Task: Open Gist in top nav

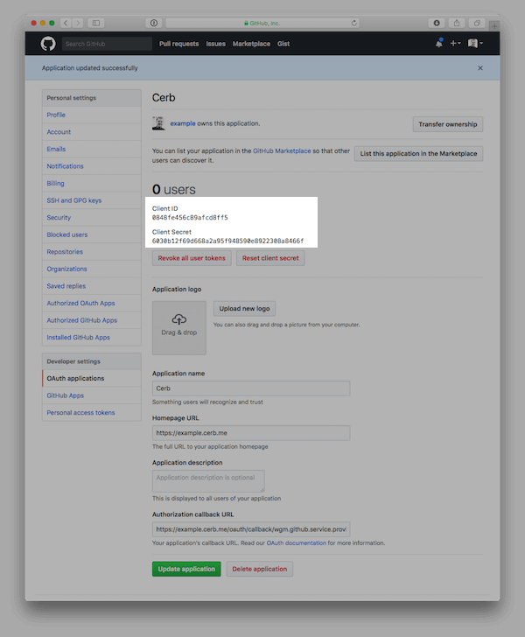Action: (x=283, y=44)
